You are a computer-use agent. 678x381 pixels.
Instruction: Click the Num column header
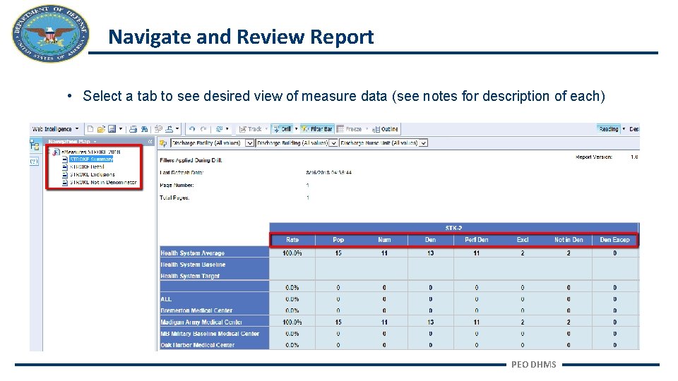point(384,240)
